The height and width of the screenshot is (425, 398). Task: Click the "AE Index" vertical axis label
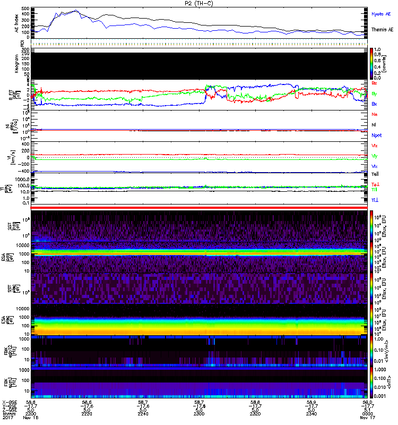[17, 23]
